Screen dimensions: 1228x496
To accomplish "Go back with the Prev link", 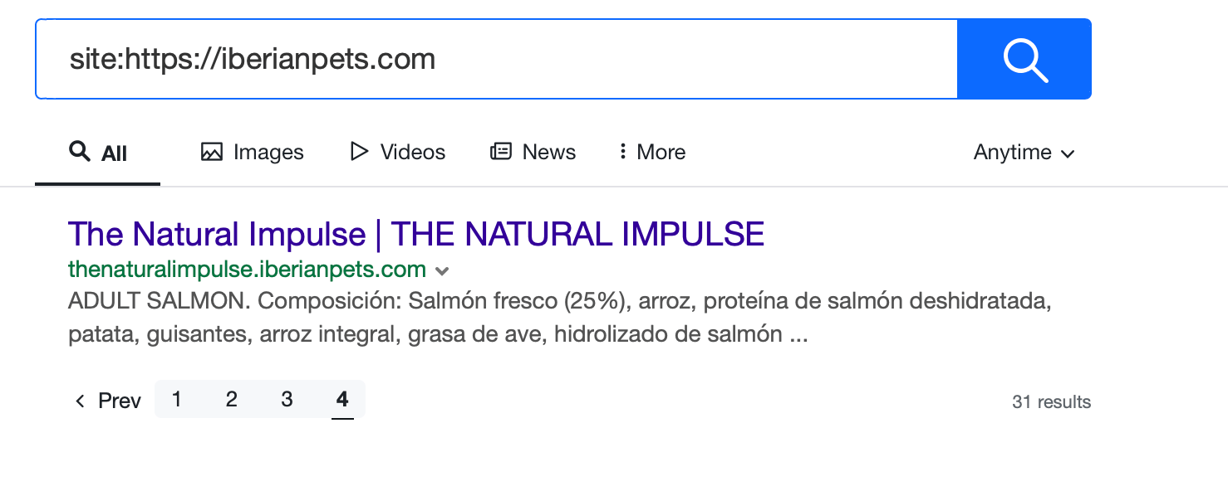I will 108,401.
